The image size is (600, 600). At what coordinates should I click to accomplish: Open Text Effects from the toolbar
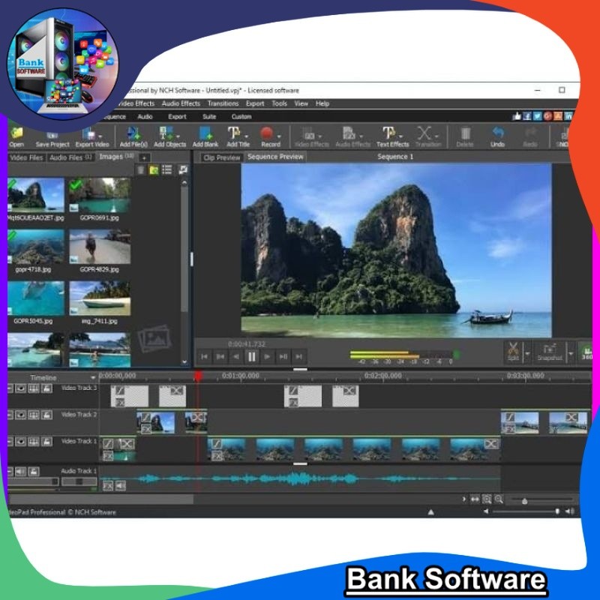pos(392,135)
